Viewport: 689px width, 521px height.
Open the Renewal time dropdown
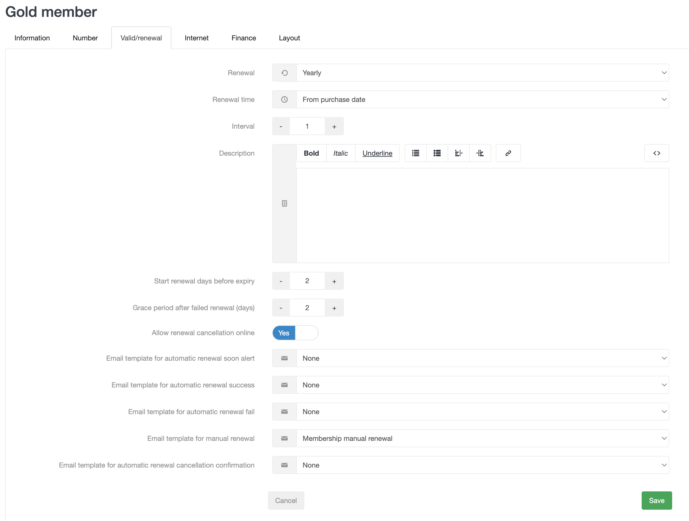[x=482, y=99]
